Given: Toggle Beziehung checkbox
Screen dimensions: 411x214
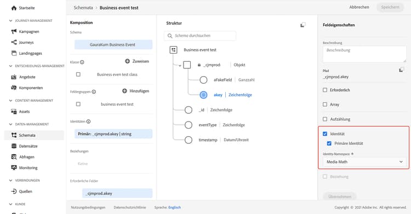Looking at the screenshot, I should coord(325,177).
